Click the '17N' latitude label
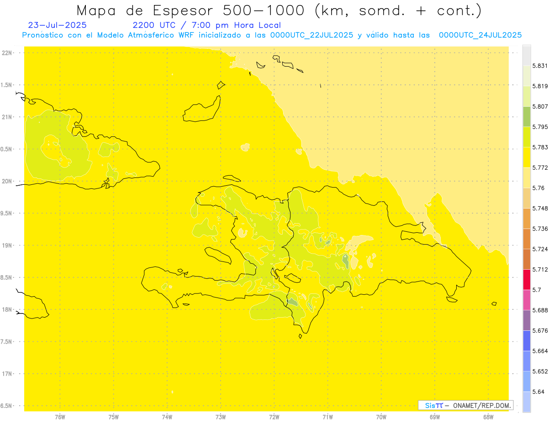Viewport: 548px width, 423px height. pos(7,374)
